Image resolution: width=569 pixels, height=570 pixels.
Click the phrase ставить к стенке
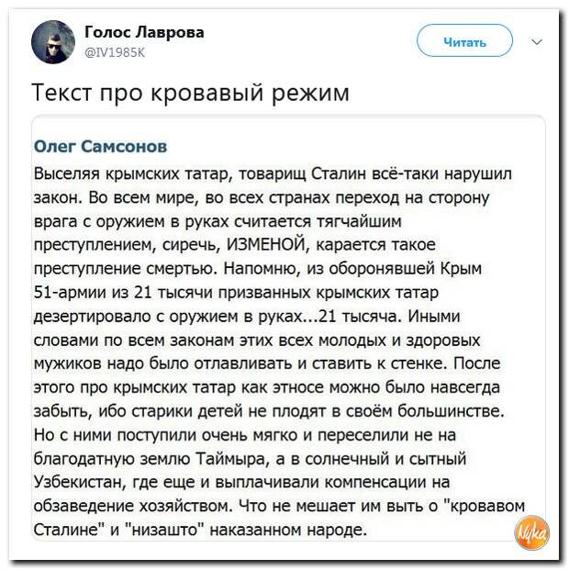[380, 363]
